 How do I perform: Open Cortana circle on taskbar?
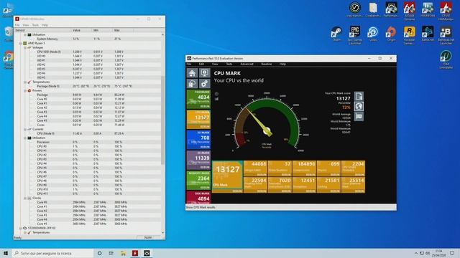99,253
